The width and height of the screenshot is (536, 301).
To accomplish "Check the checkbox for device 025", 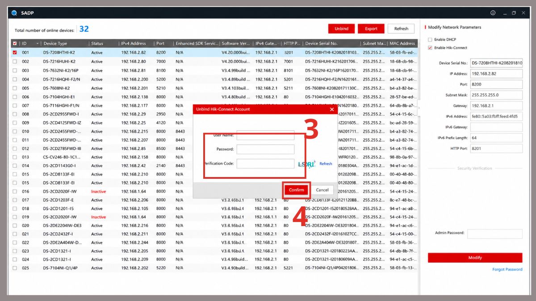I will [x=15, y=268].
